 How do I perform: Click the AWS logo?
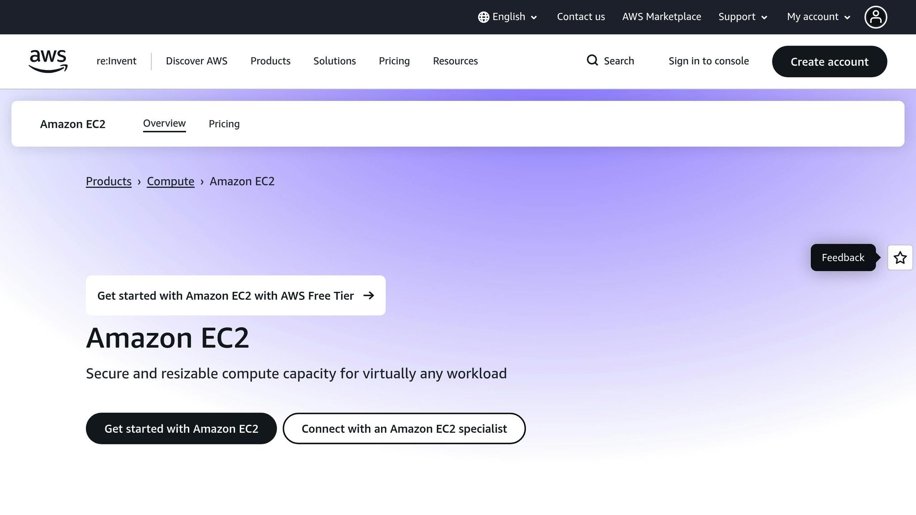(x=48, y=61)
